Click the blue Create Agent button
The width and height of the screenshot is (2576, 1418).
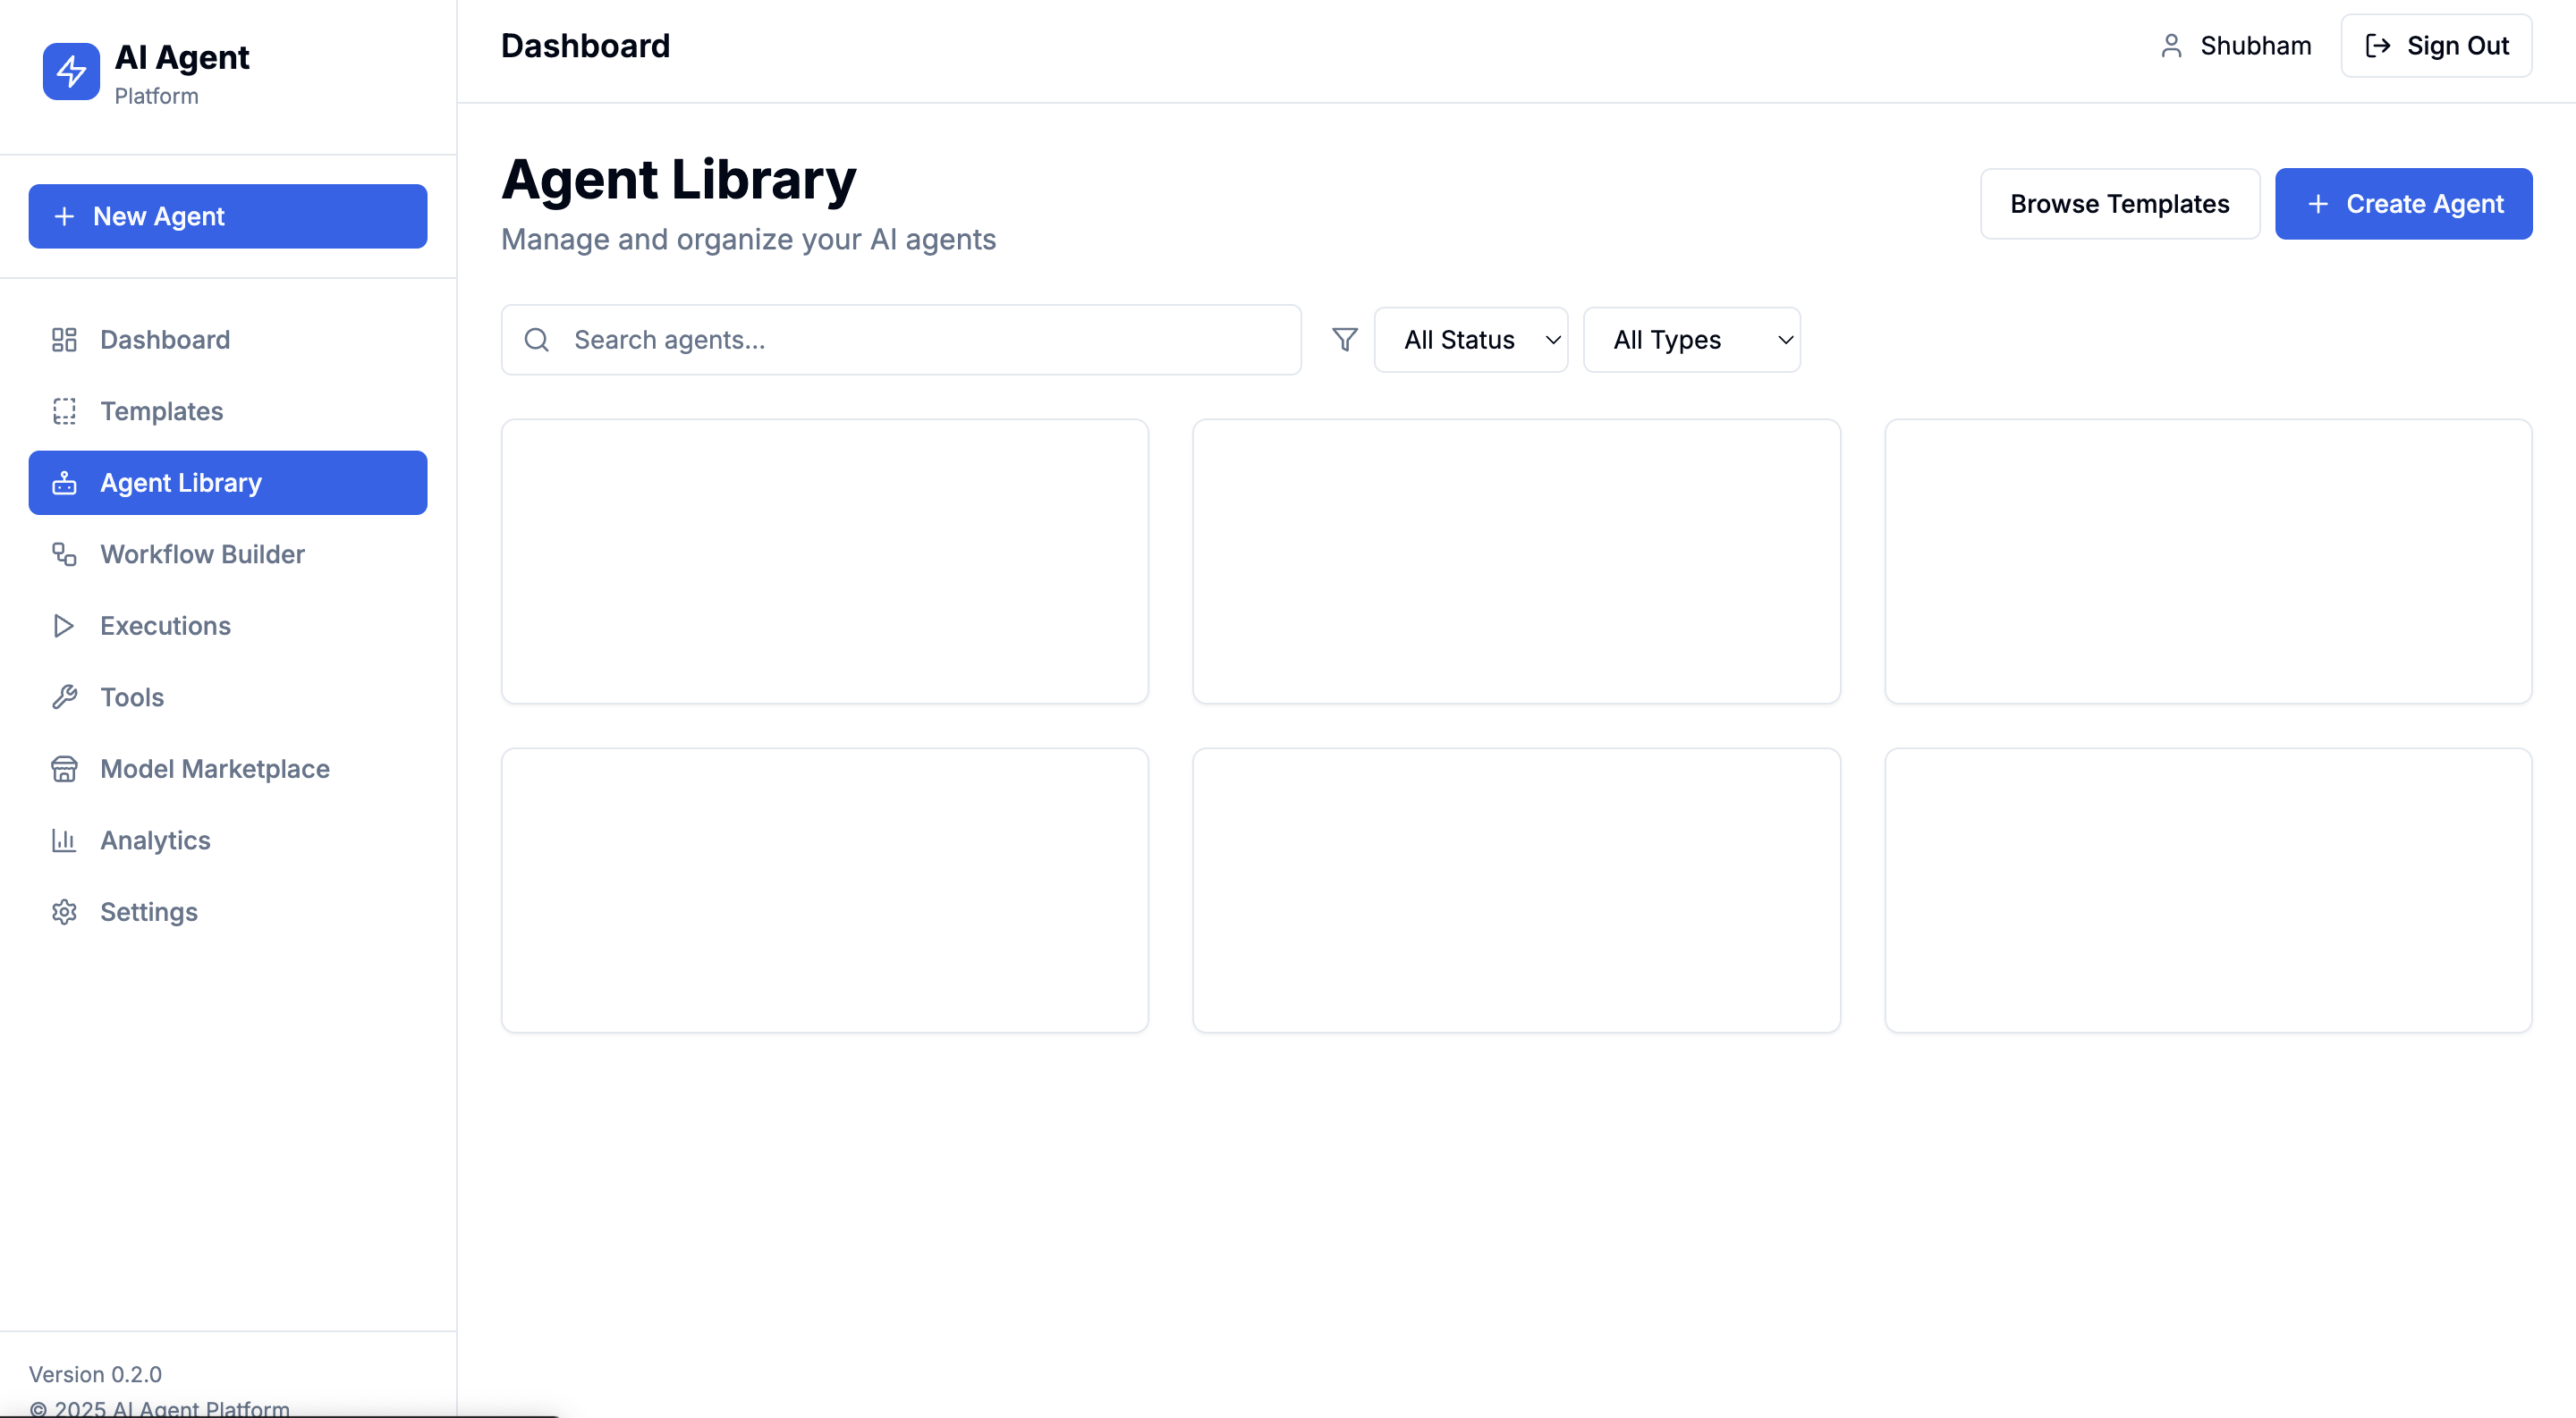point(2403,204)
